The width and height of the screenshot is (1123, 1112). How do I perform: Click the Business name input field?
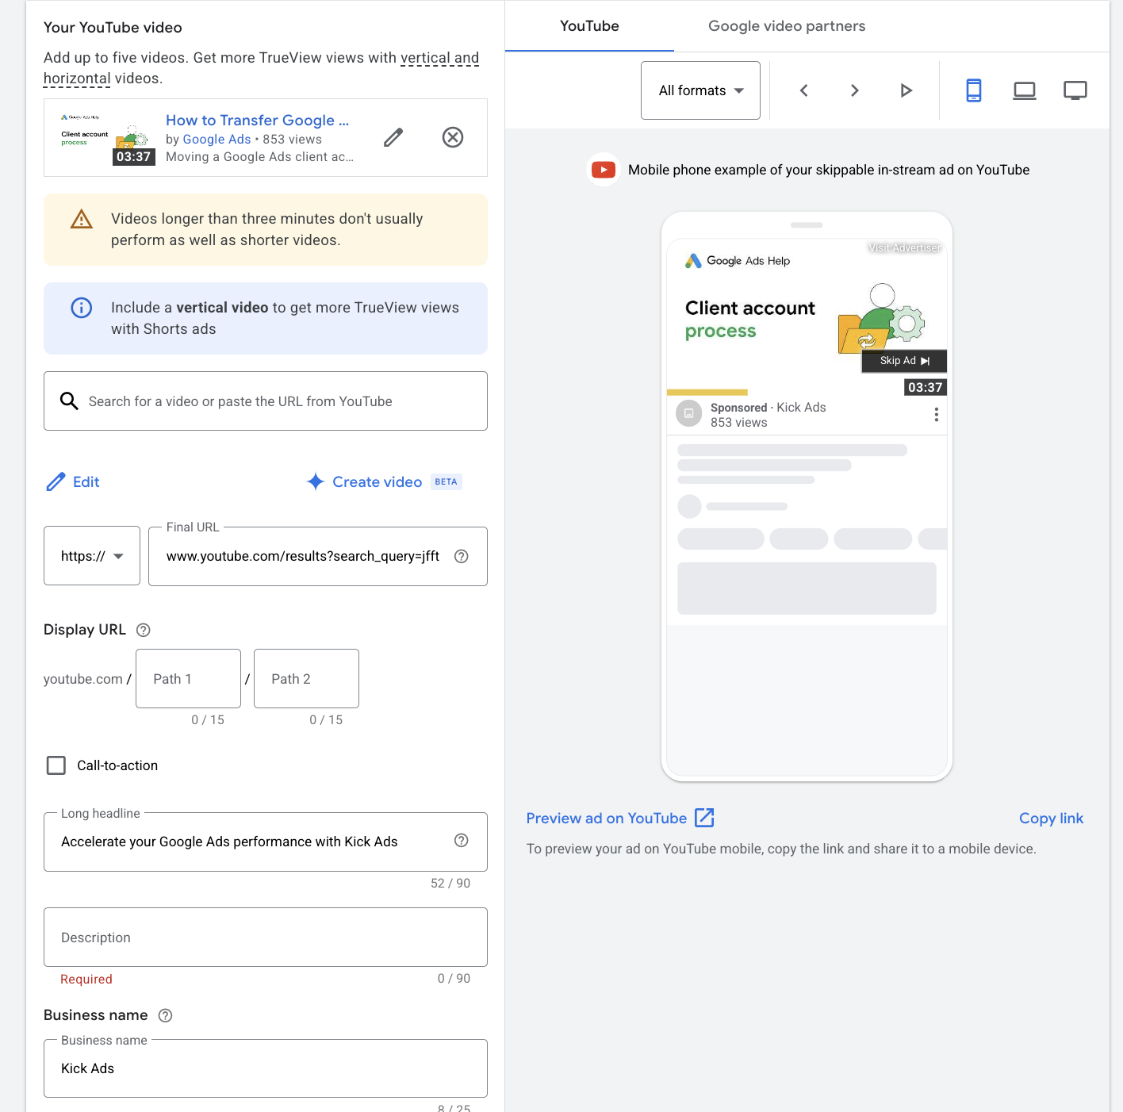pyautogui.click(x=266, y=1068)
